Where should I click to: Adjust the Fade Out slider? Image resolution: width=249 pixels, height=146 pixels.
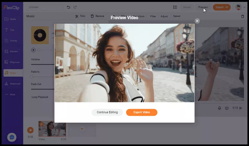[43, 89]
